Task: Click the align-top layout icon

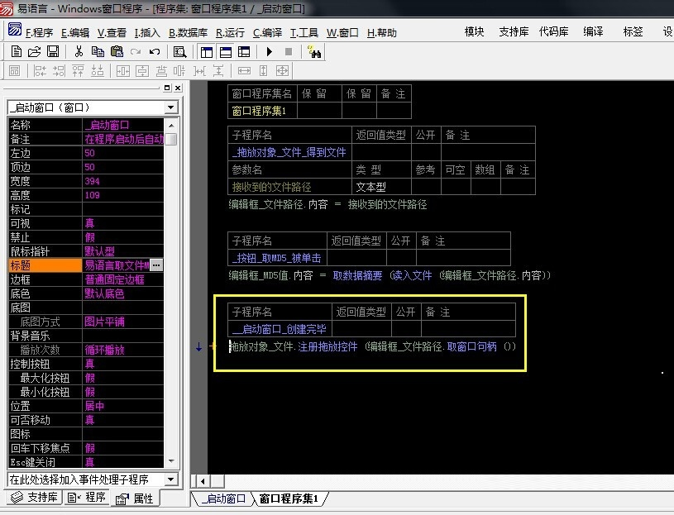Action: click(78, 71)
